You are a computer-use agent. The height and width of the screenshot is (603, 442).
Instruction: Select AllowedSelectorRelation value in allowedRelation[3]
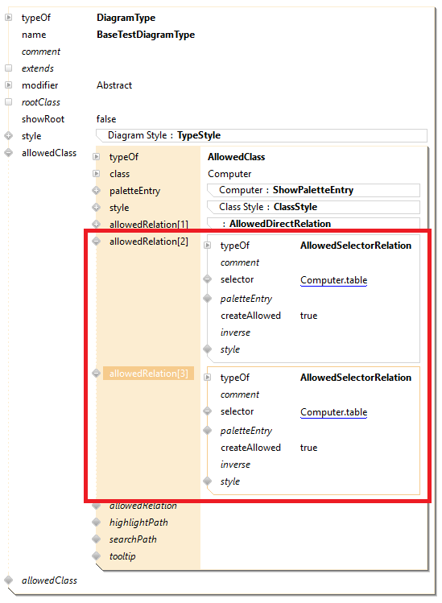(x=356, y=378)
